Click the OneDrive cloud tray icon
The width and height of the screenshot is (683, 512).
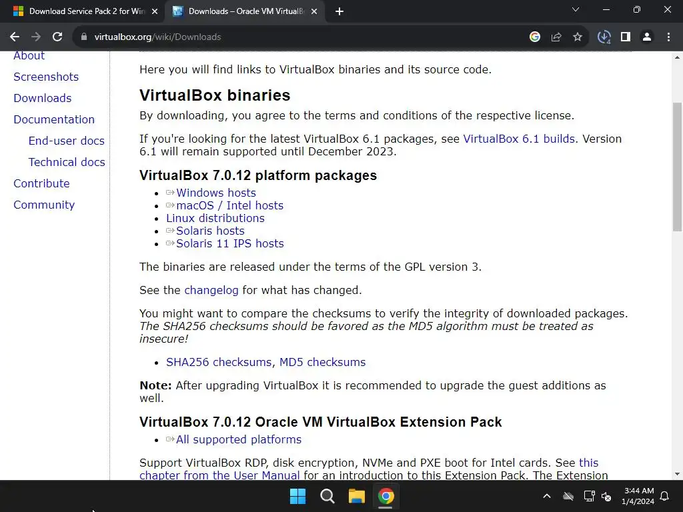568,496
